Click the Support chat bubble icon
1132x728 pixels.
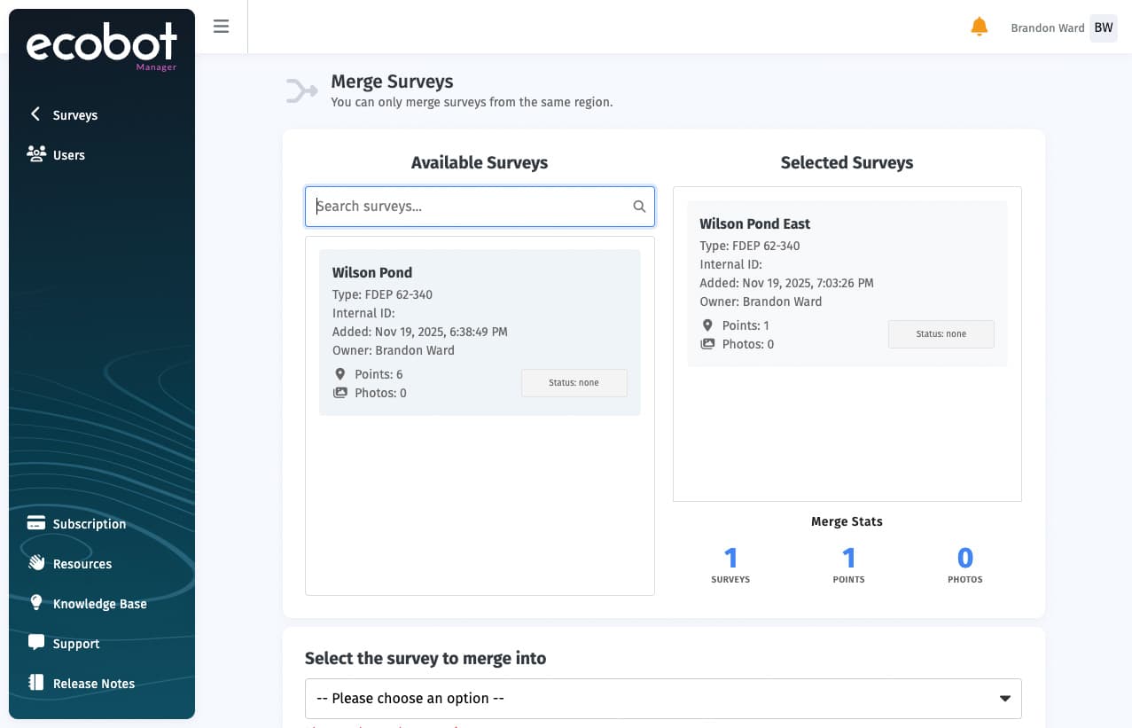coord(35,643)
